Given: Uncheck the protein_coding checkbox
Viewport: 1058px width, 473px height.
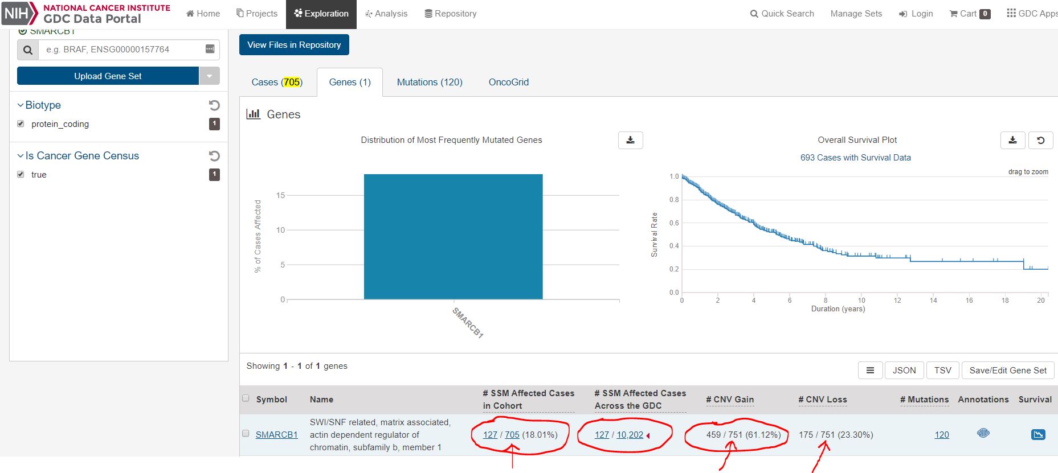Looking at the screenshot, I should click(21, 124).
